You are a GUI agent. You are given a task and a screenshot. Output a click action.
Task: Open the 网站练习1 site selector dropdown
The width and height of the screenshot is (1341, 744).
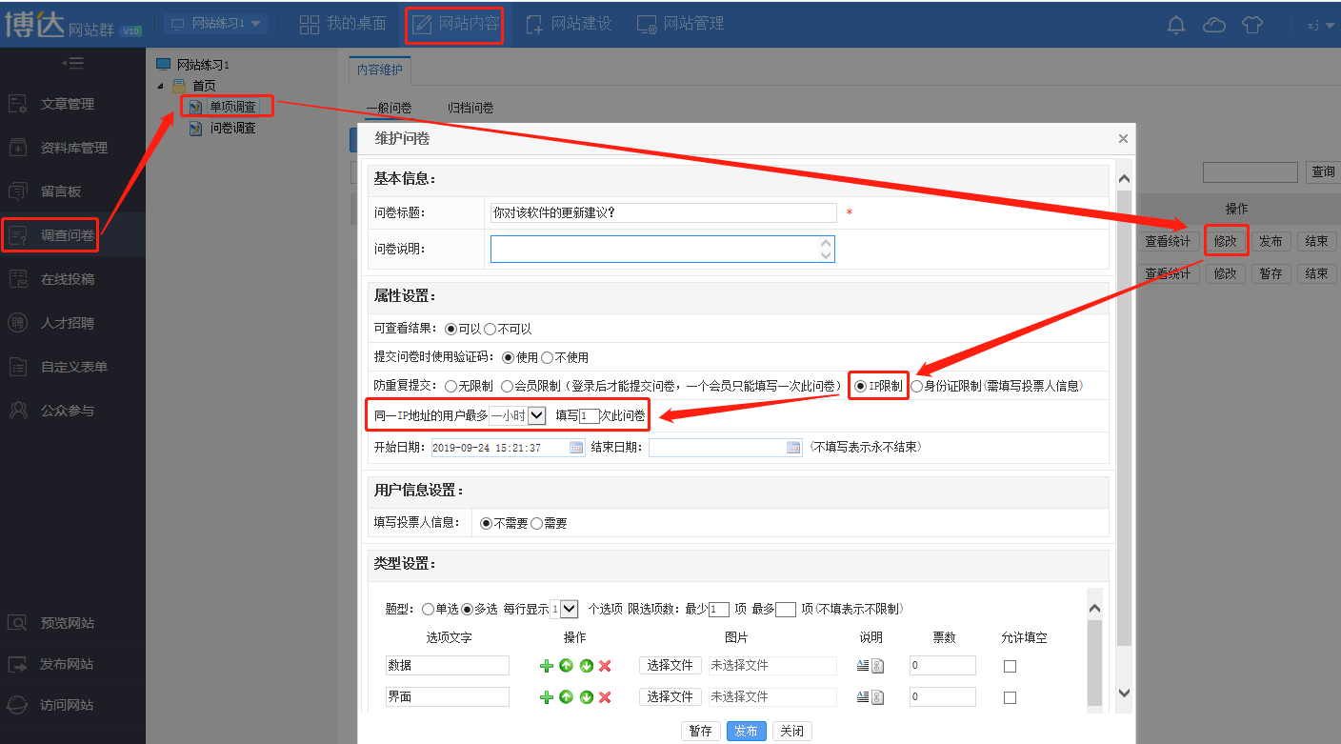pos(215,24)
